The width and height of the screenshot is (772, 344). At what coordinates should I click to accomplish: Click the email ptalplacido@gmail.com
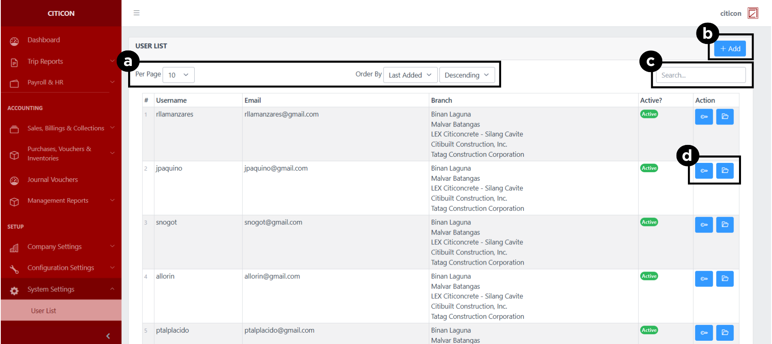pos(280,331)
